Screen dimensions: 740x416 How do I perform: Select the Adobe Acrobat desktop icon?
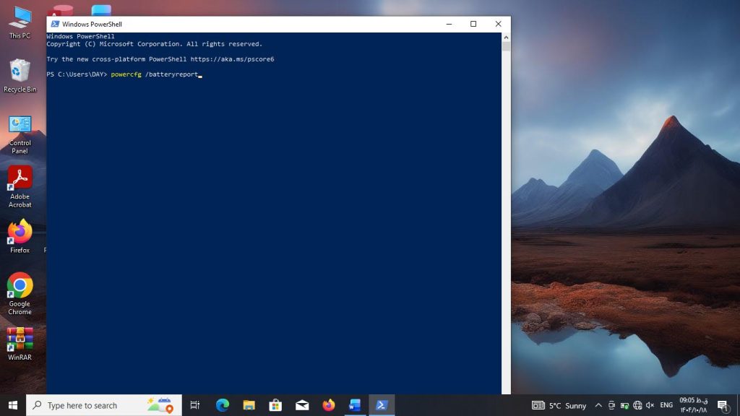tap(20, 186)
